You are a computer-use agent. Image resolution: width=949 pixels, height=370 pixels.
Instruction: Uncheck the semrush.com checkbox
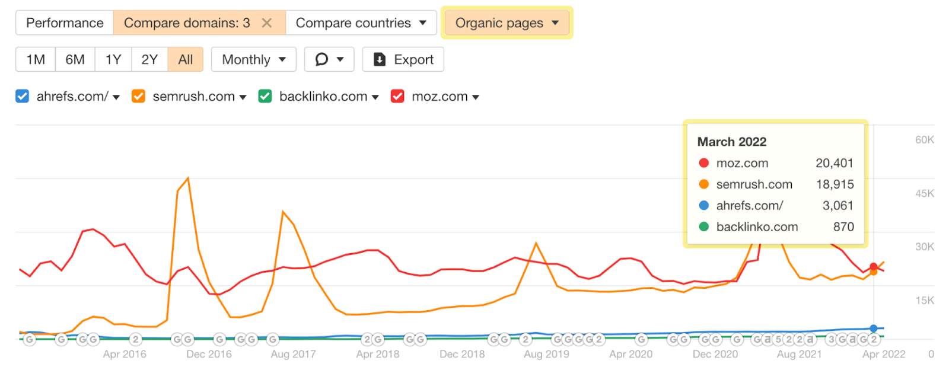139,96
